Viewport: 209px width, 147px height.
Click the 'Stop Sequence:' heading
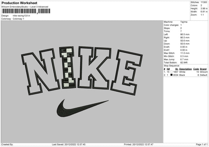172,66
